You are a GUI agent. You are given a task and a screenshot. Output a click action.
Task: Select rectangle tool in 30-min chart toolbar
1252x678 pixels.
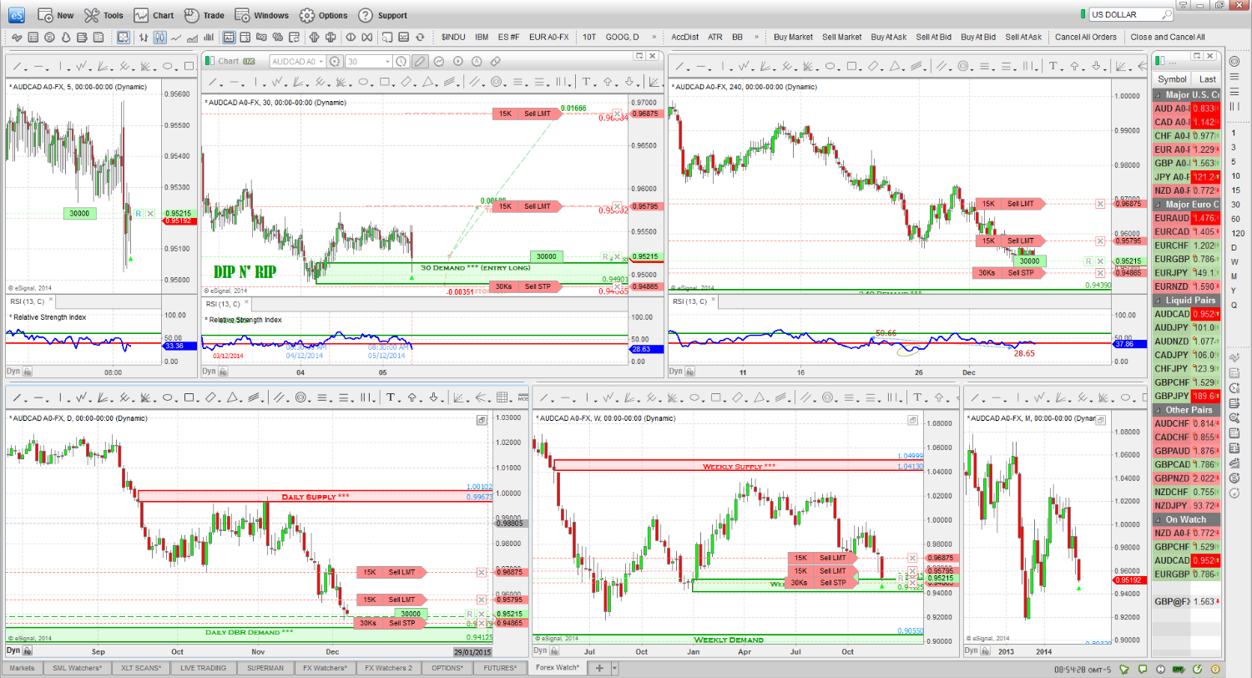pyautogui.click(x=385, y=82)
